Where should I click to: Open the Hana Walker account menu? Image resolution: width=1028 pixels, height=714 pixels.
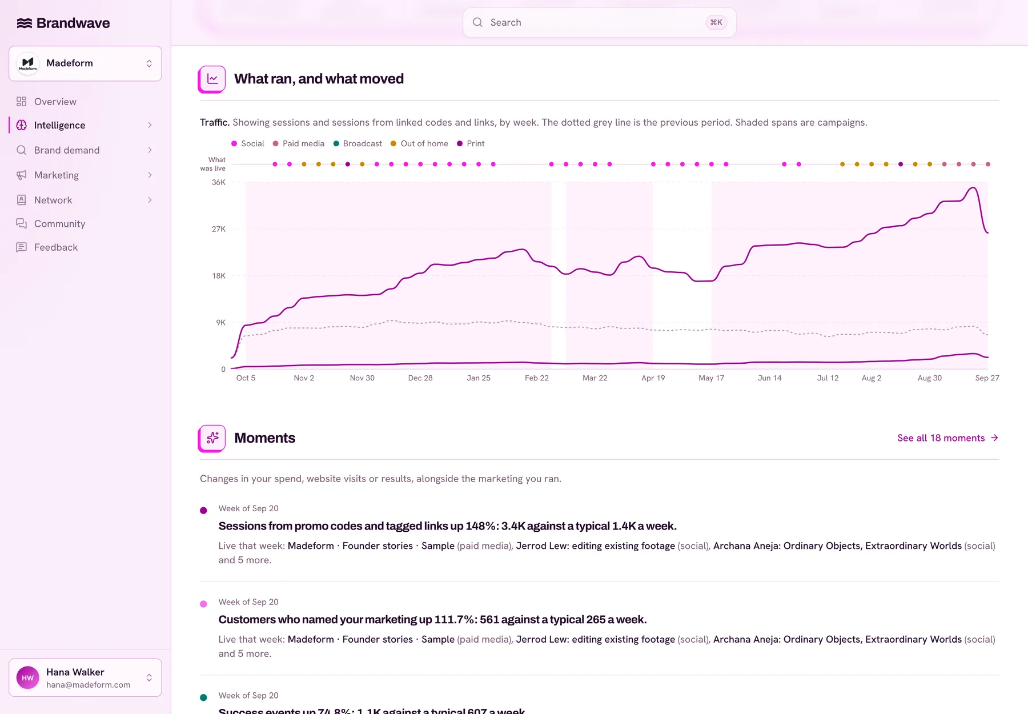85,678
